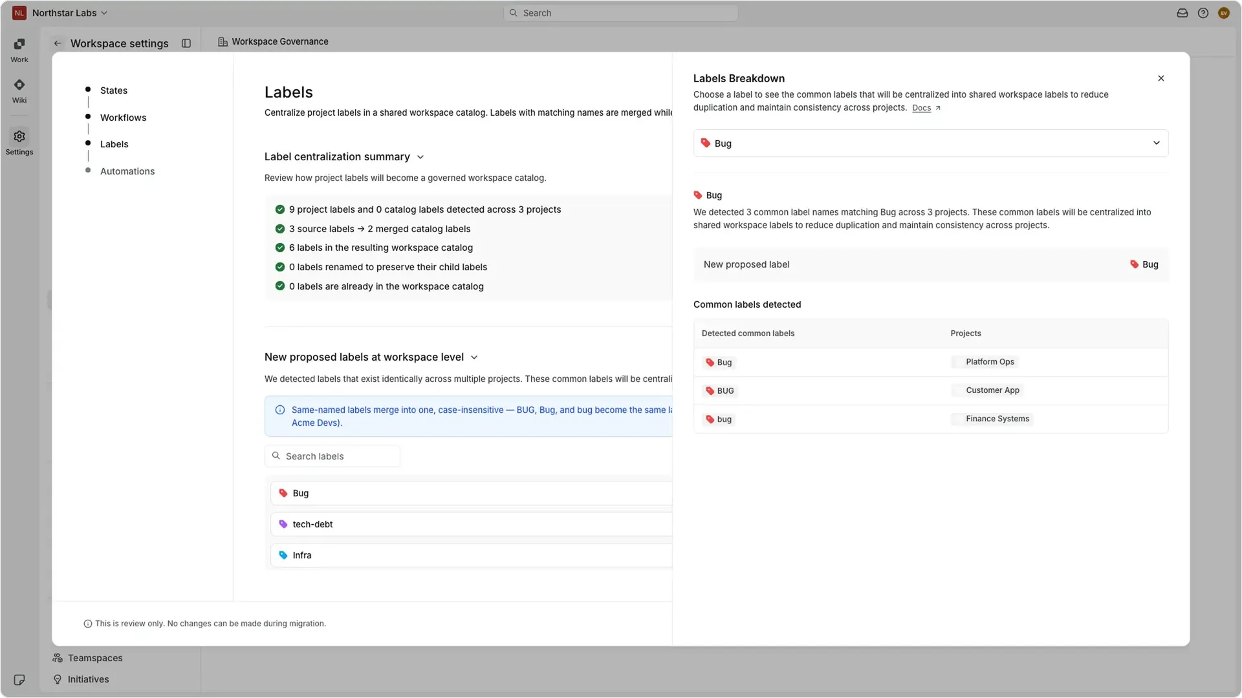Collapse the Label centralization summary section

(420, 157)
